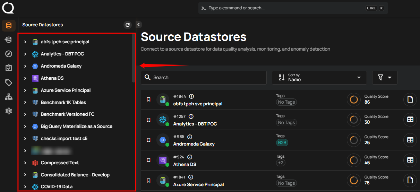Click the Snowflake icon of Analytics - DBT POC card

[162, 120]
